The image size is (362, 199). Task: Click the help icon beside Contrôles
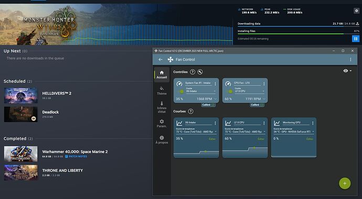tap(193, 72)
